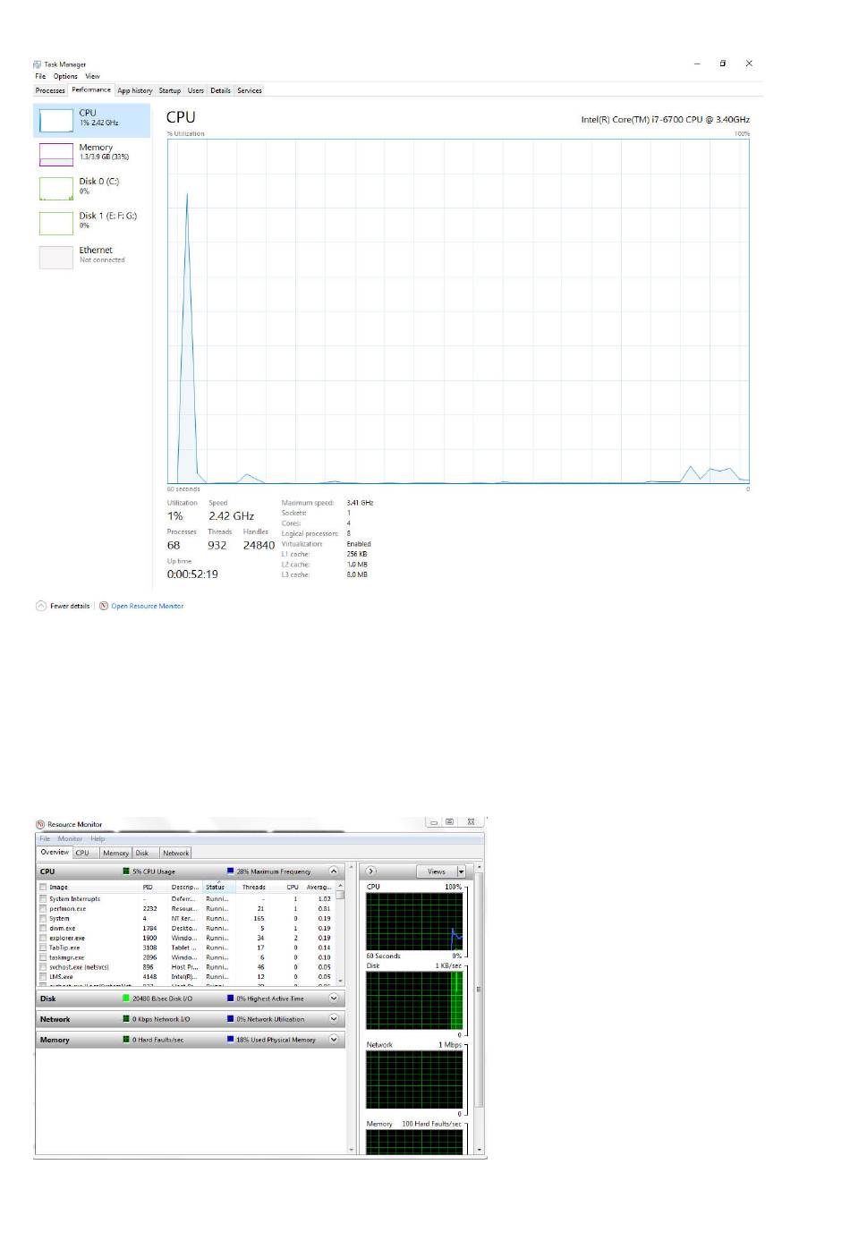This screenshot has width=850, height=1241.
Task: Check the select-all Image header checkbox
Action: coord(43,887)
